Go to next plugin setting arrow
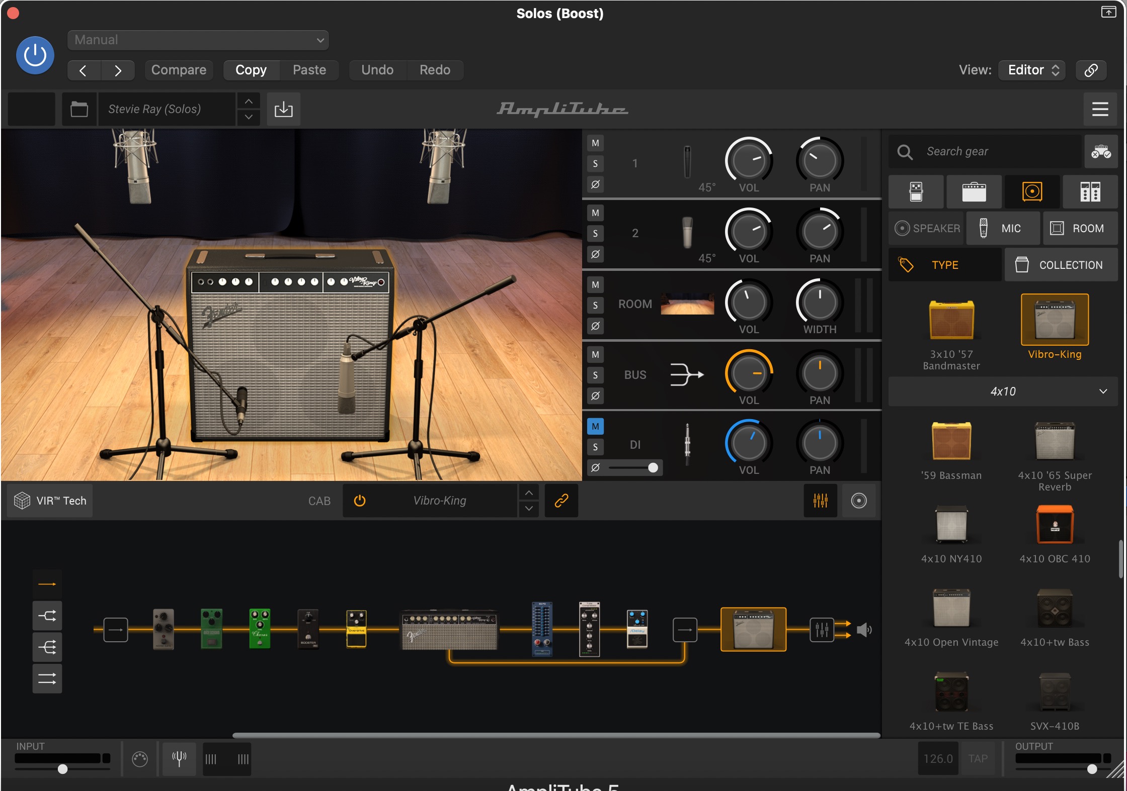 (x=118, y=70)
